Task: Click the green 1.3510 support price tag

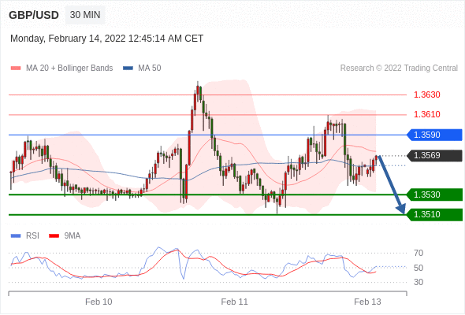Action: [x=434, y=214]
